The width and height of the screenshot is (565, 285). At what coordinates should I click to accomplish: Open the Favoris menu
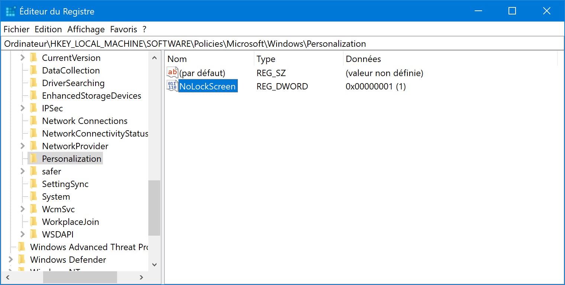click(x=124, y=29)
